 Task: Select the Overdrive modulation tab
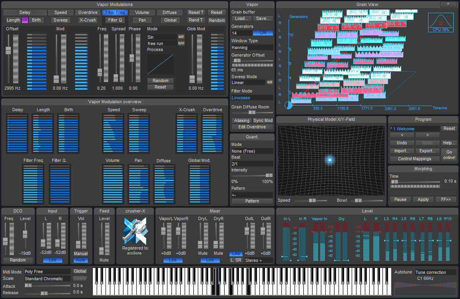88,13
